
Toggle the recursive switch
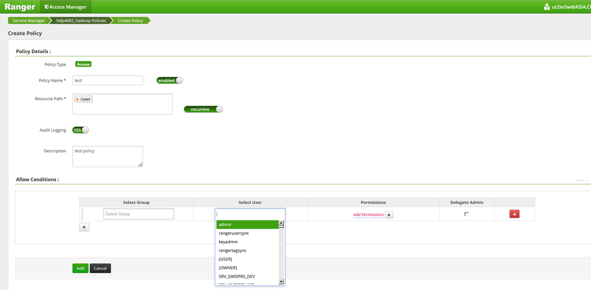click(203, 109)
